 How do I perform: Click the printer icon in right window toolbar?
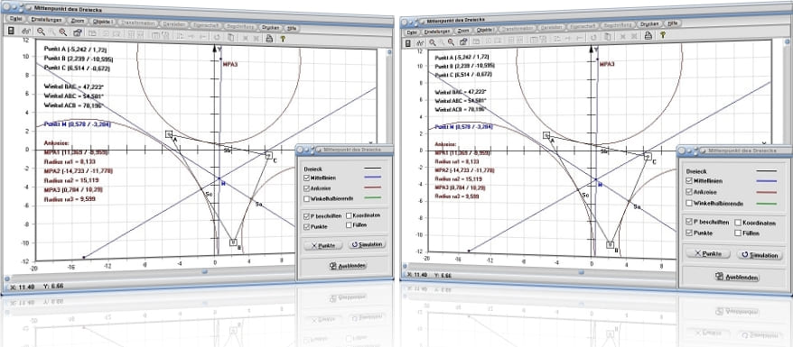click(x=648, y=35)
